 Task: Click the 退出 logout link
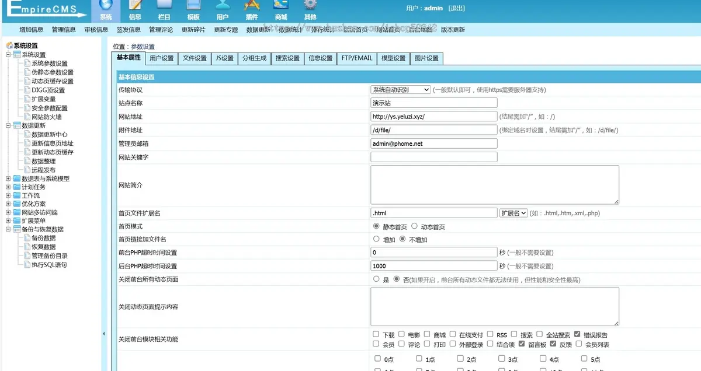pos(456,8)
